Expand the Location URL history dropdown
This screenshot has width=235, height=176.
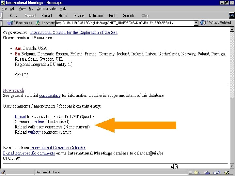coord(196,23)
